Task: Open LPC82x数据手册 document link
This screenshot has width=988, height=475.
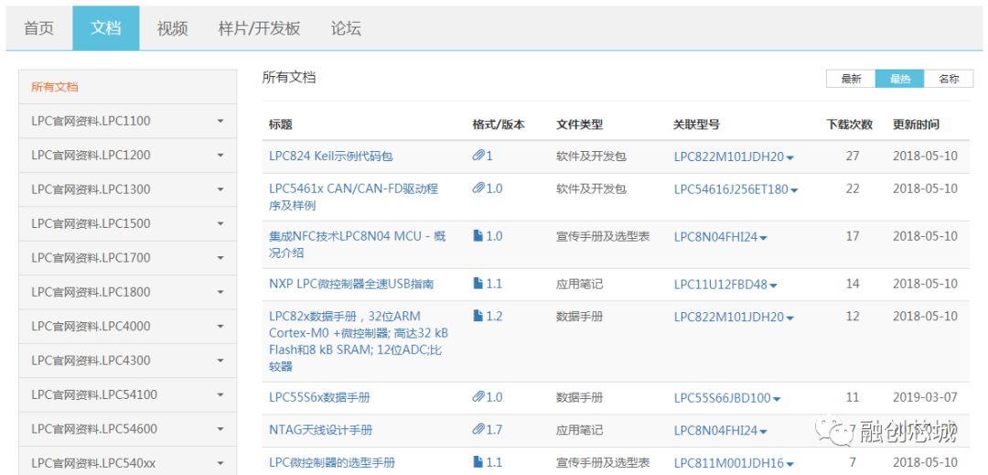Action: (359, 340)
